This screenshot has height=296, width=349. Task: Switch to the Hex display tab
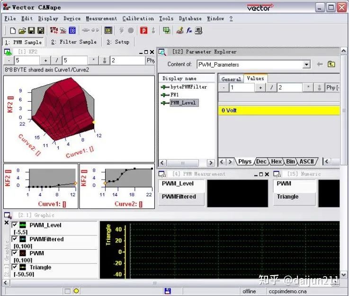pos(277,162)
